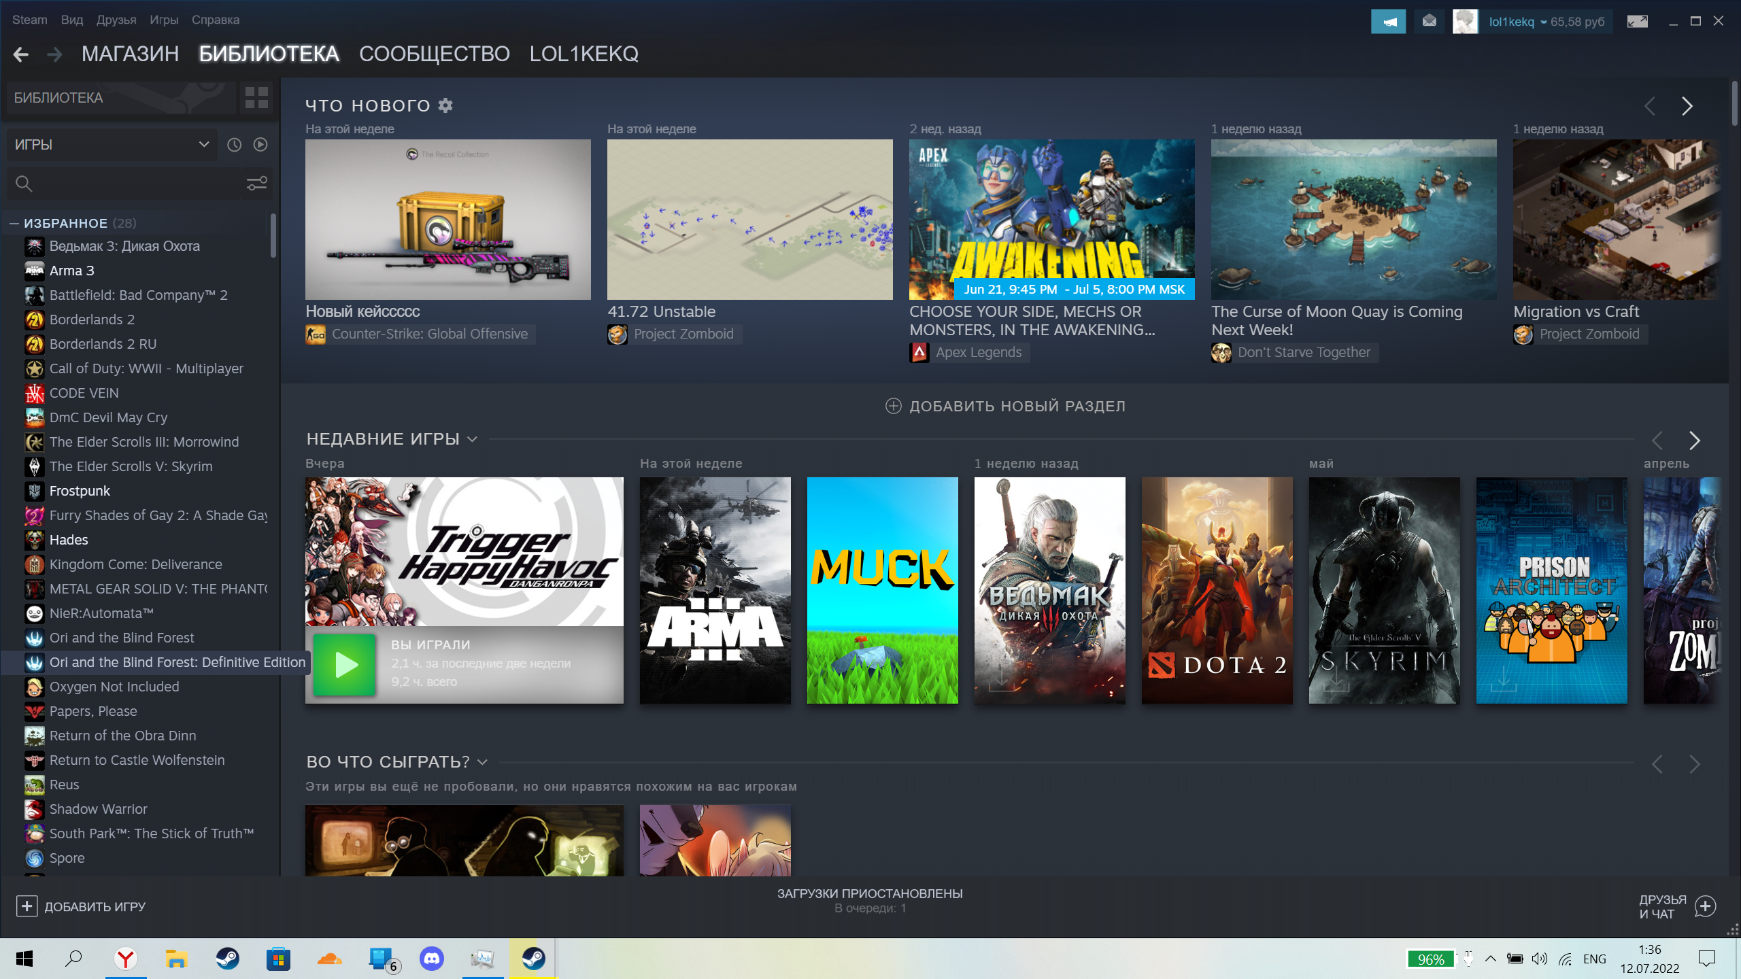Viewport: 1741px width, 979px height.
Task: Open account dropdown next to lol1kekq
Action: [1544, 22]
